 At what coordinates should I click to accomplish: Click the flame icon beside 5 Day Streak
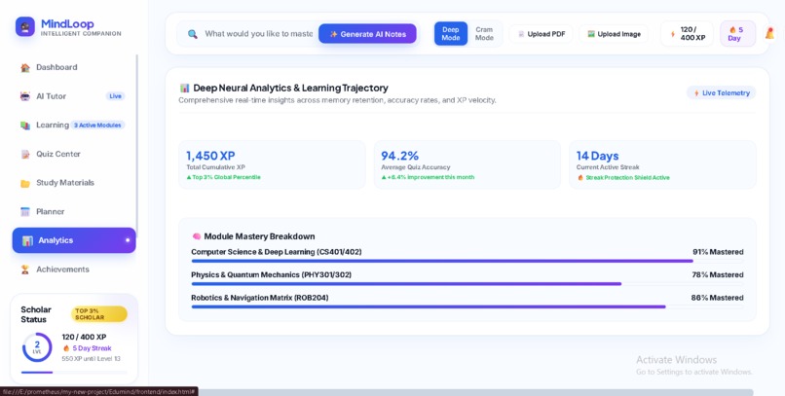pos(66,348)
